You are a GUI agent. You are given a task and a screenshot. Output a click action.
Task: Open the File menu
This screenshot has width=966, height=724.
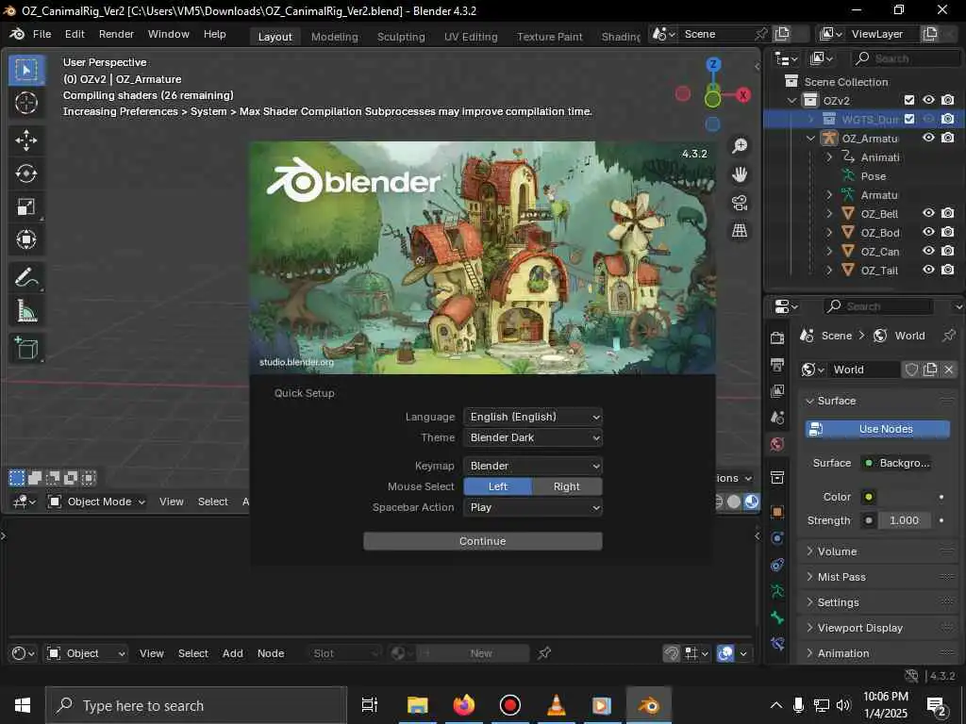pos(42,34)
